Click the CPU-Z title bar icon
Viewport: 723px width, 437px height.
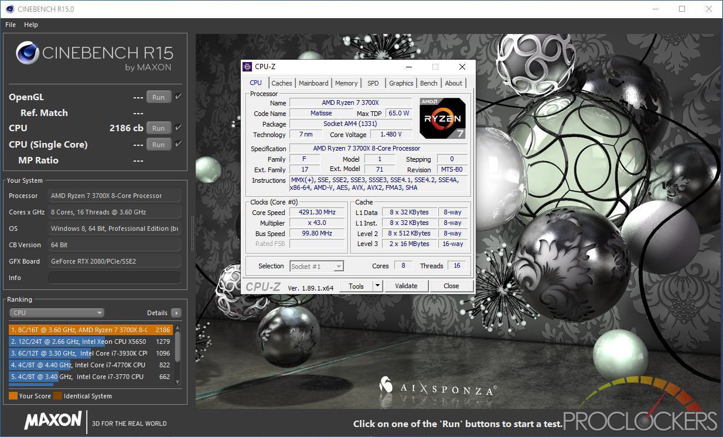tap(248, 67)
